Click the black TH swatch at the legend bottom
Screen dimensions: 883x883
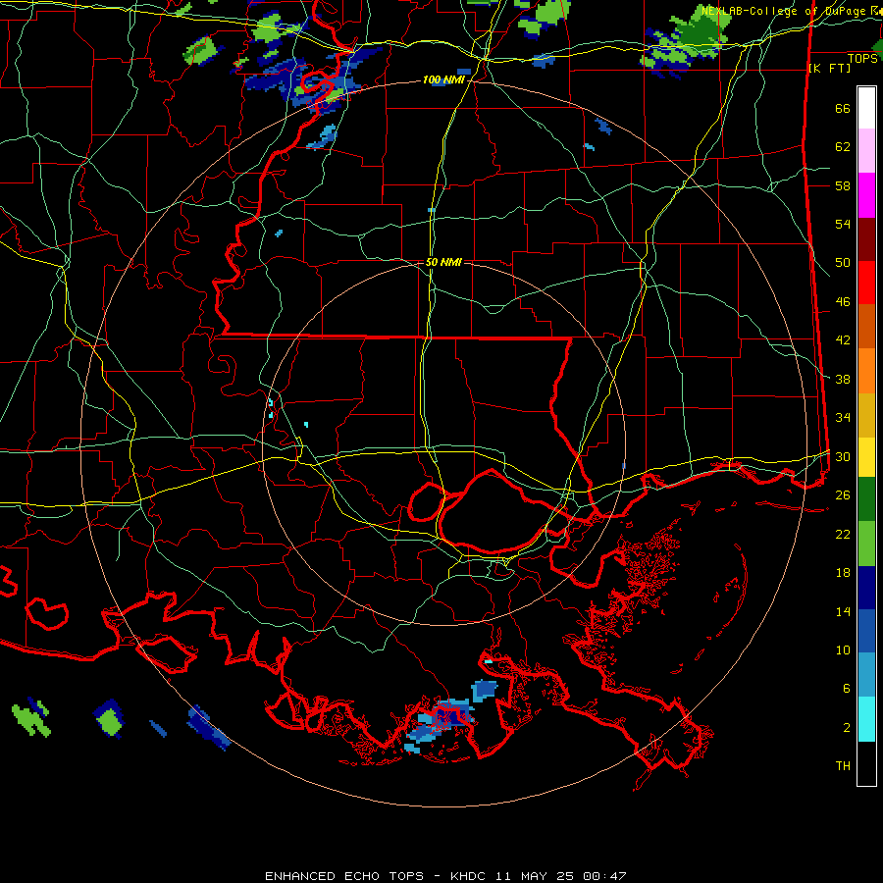click(x=866, y=763)
